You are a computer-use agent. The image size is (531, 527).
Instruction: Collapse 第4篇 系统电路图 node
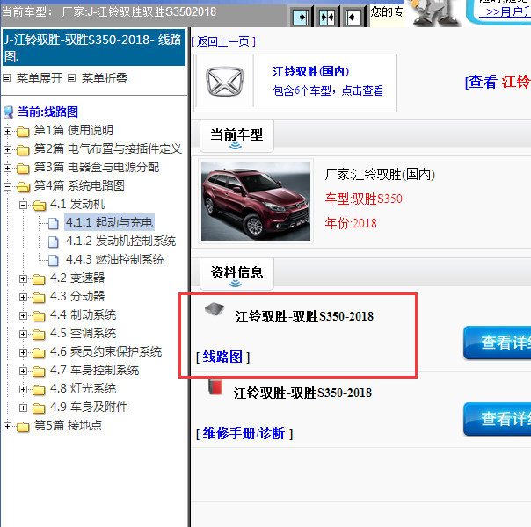point(7,186)
